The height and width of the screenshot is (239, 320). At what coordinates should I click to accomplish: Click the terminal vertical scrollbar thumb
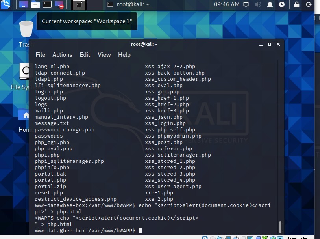click(x=280, y=227)
